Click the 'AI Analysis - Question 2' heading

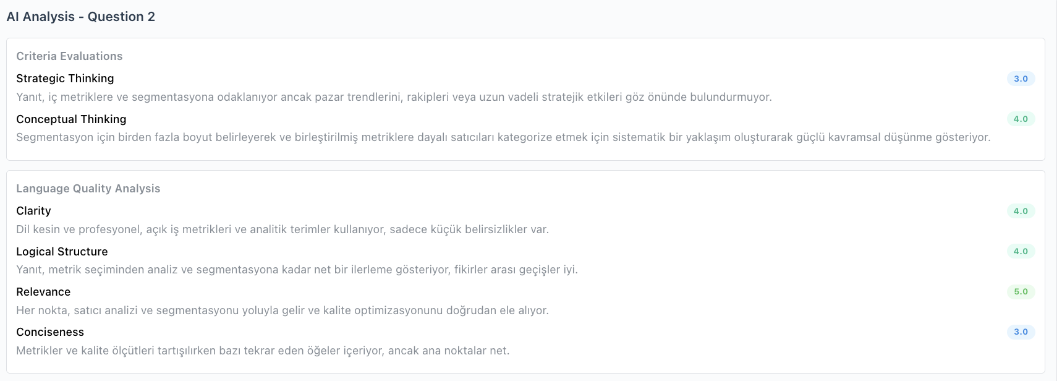coord(80,17)
